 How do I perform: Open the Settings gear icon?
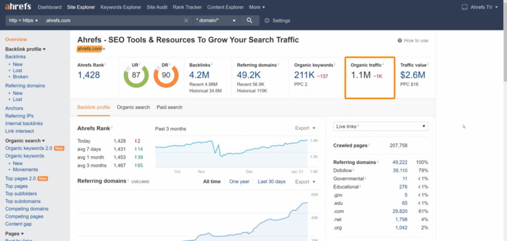point(267,20)
